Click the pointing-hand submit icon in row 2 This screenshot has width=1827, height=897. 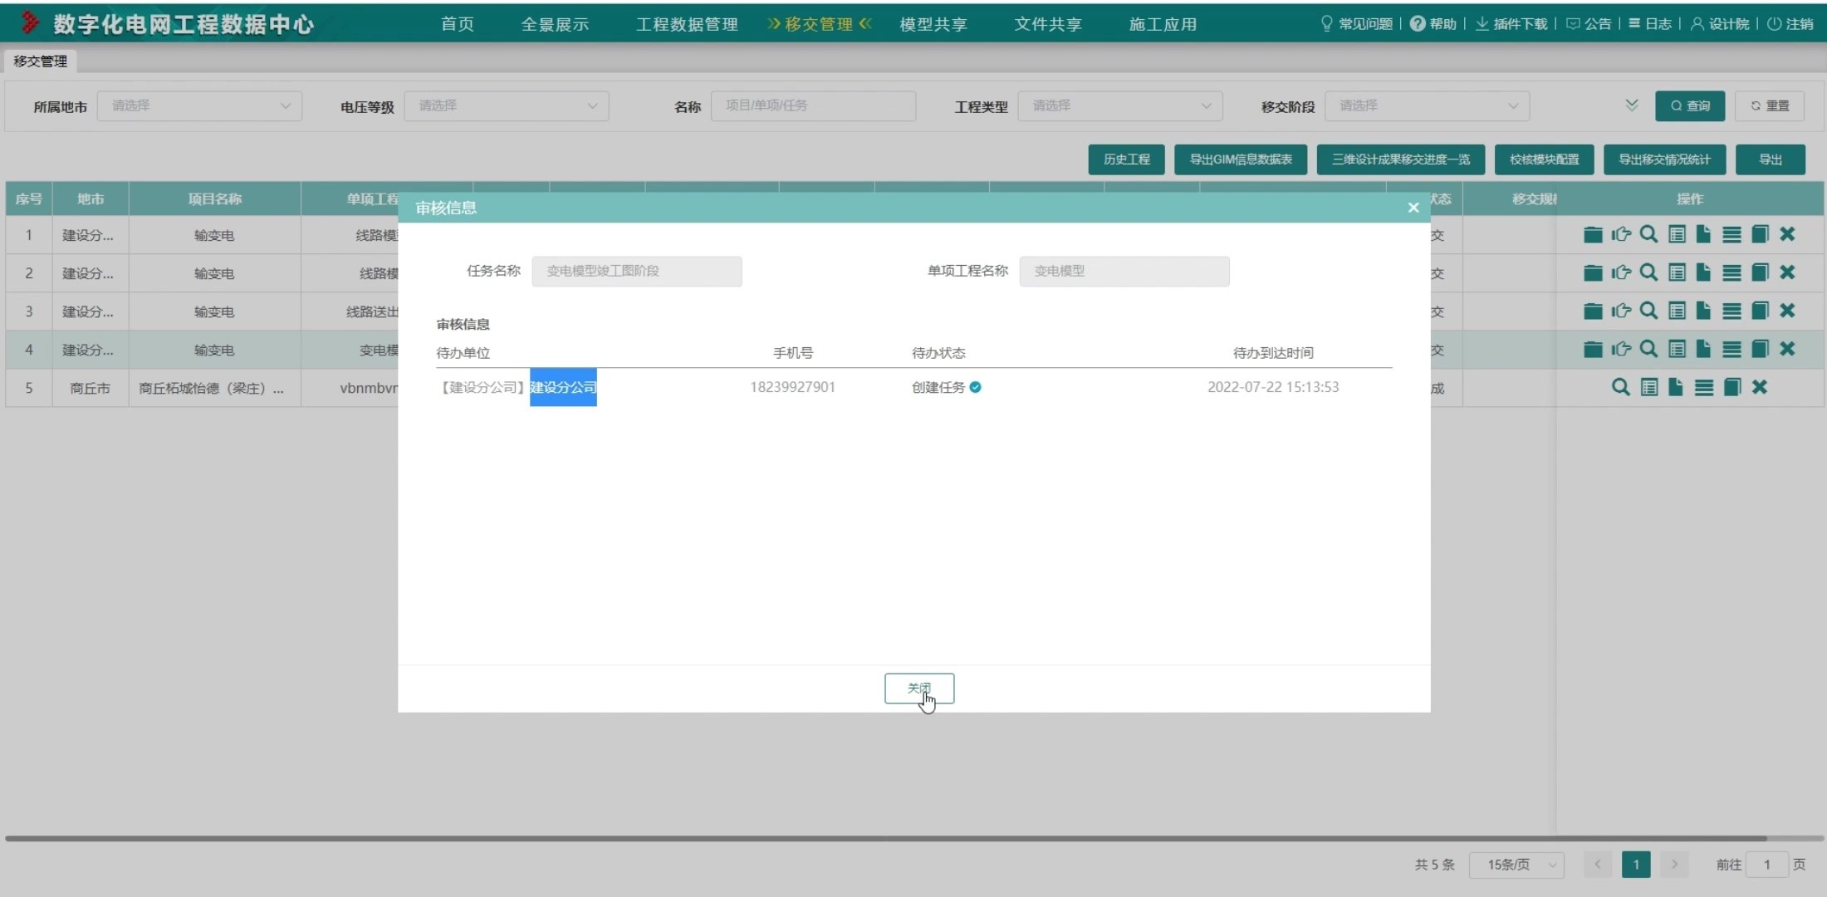1621,272
